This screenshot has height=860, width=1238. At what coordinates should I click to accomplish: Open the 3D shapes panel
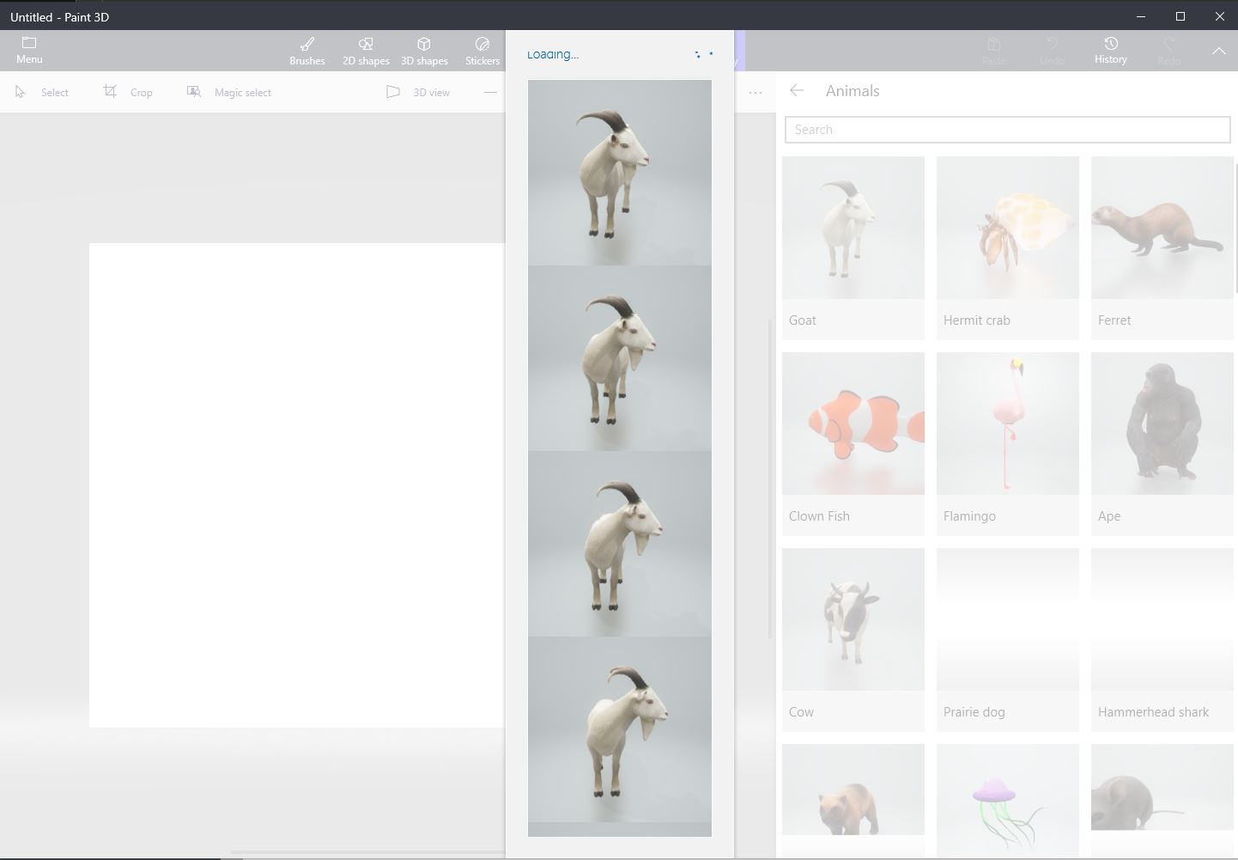(424, 51)
